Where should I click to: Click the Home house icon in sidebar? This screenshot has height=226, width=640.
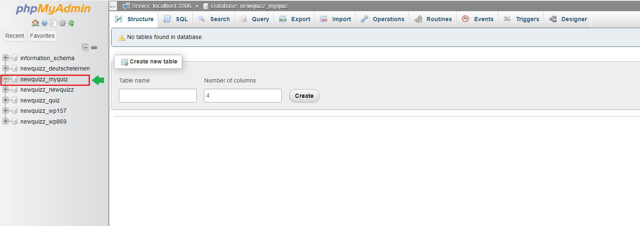tap(35, 23)
